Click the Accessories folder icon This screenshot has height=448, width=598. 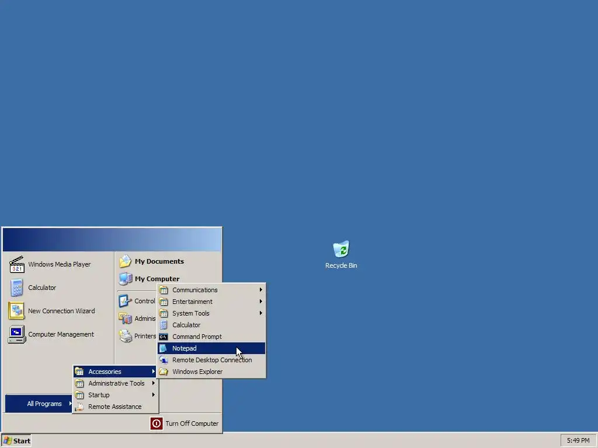point(79,372)
